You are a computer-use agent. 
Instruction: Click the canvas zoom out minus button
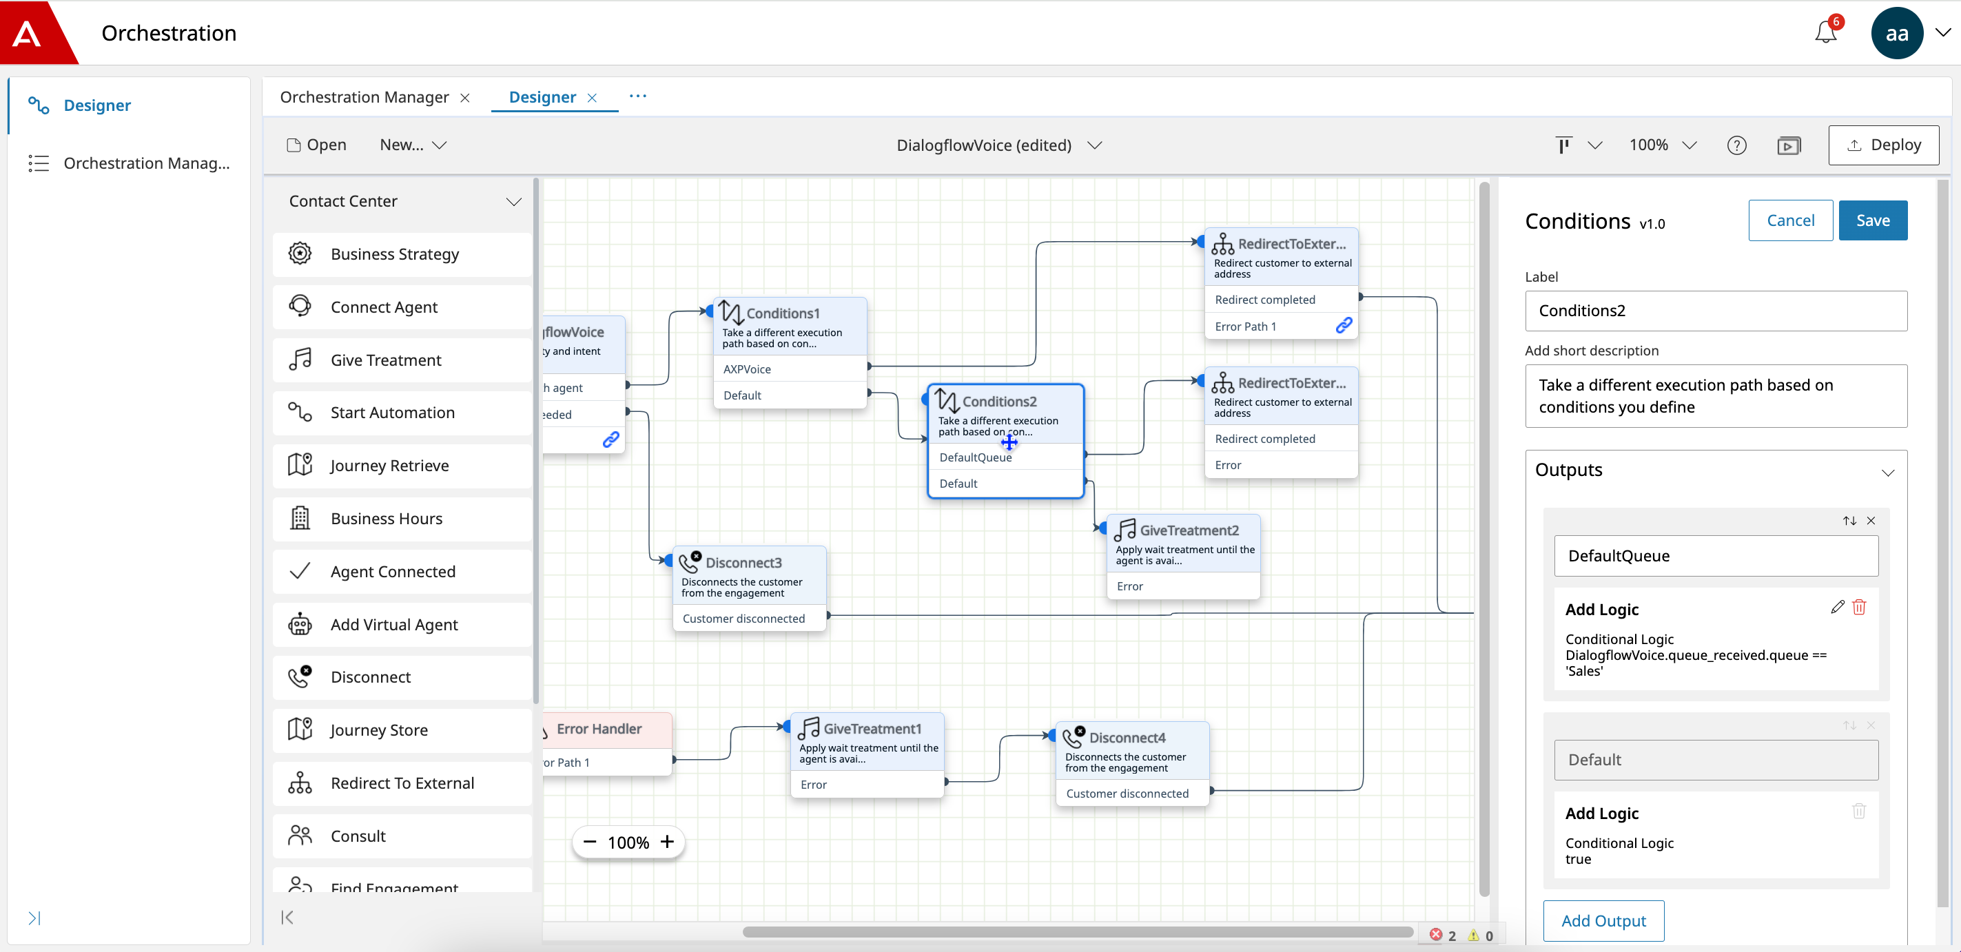click(x=589, y=842)
